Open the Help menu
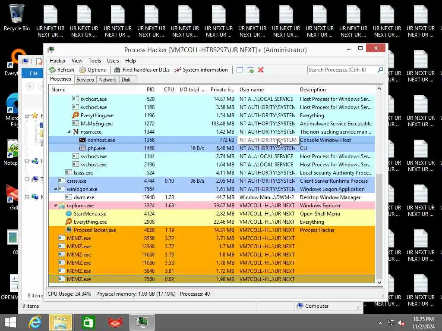442x331 pixels. tap(130, 60)
